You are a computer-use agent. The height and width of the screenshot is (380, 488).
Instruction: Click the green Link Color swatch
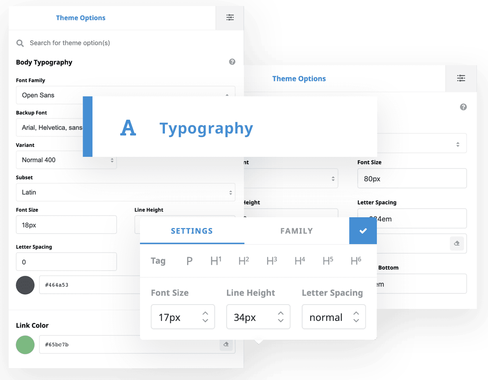tap(25, 345)
